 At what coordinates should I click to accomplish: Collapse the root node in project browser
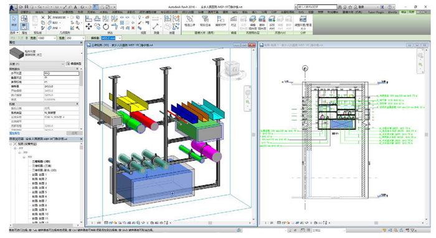pyautogui.click(x=11, y=144)
